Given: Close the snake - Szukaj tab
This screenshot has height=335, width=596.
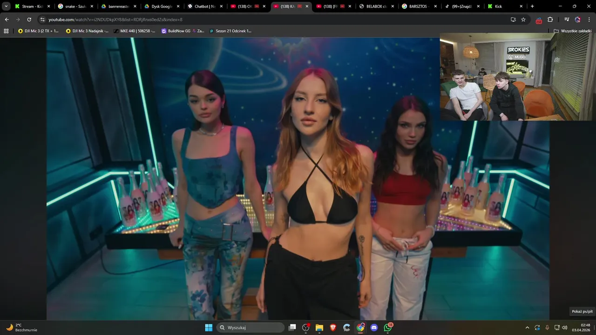Looking at the screenshot, I should [92, 7].
